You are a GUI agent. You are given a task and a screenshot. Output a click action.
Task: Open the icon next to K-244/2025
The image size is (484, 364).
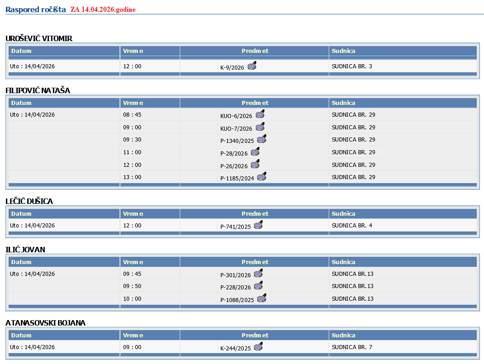[x=258, y=347]
